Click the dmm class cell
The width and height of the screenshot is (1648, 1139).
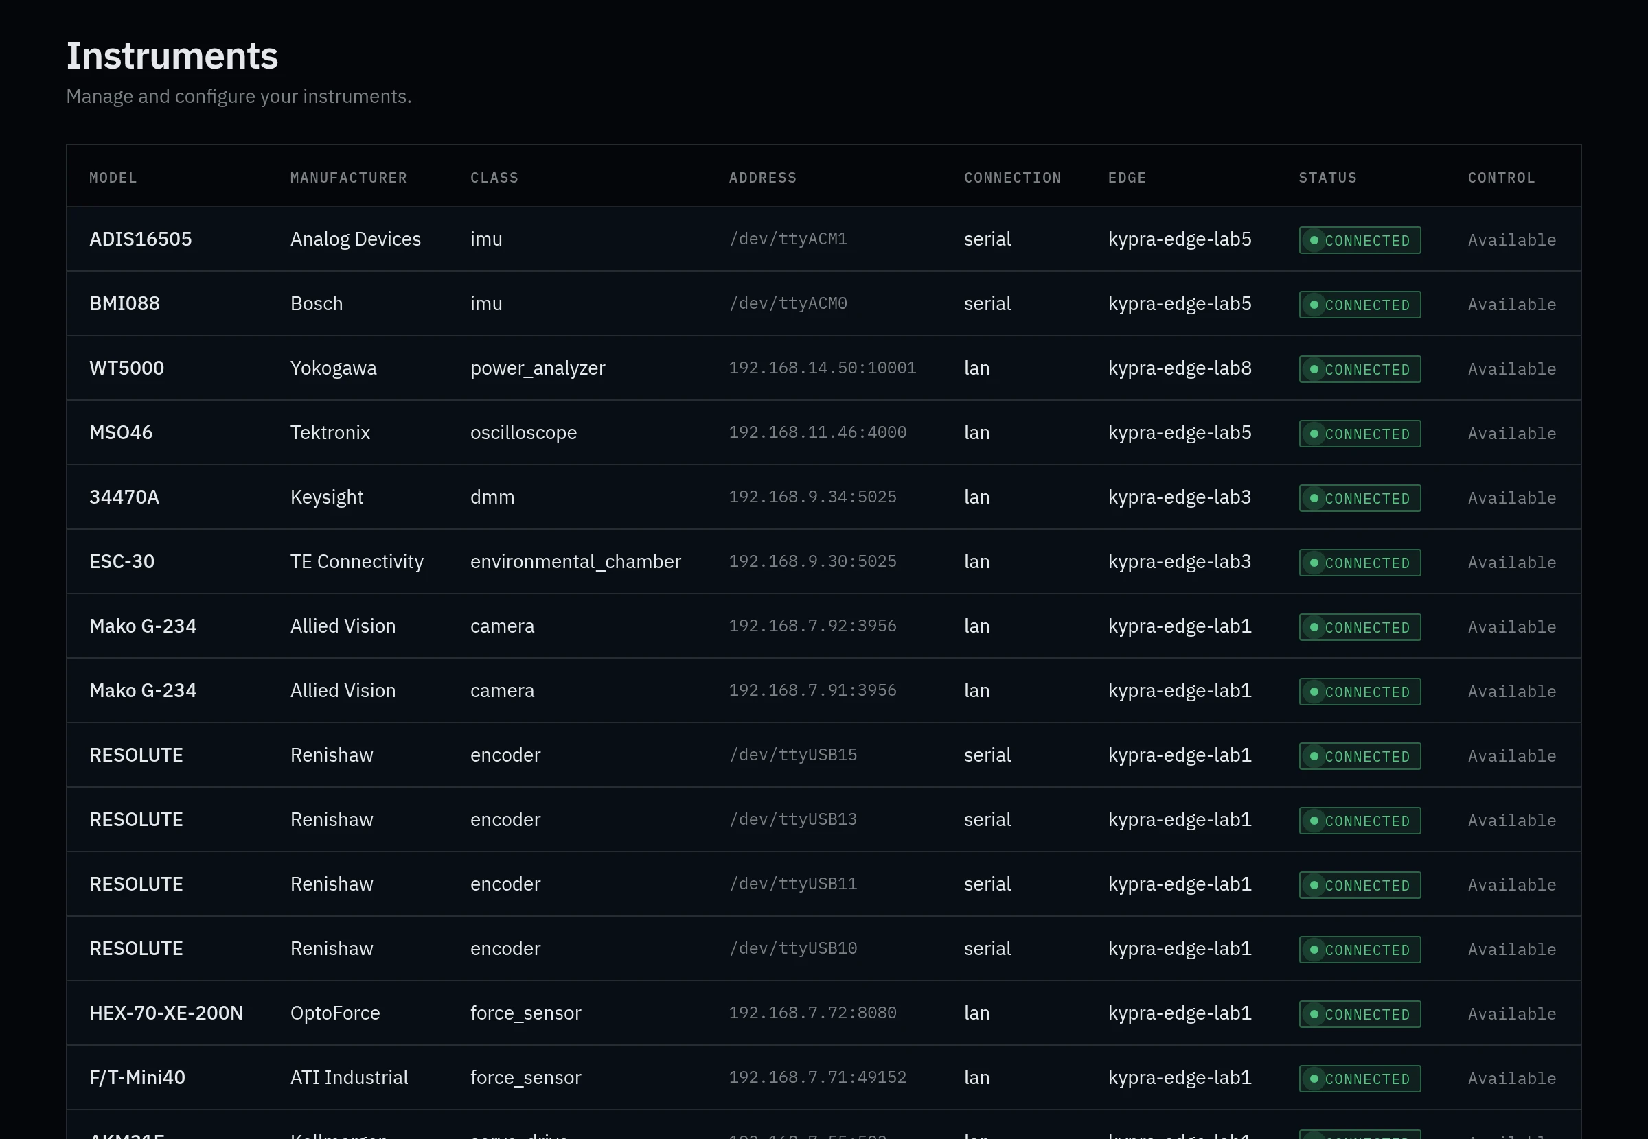(x=492, y=497)
